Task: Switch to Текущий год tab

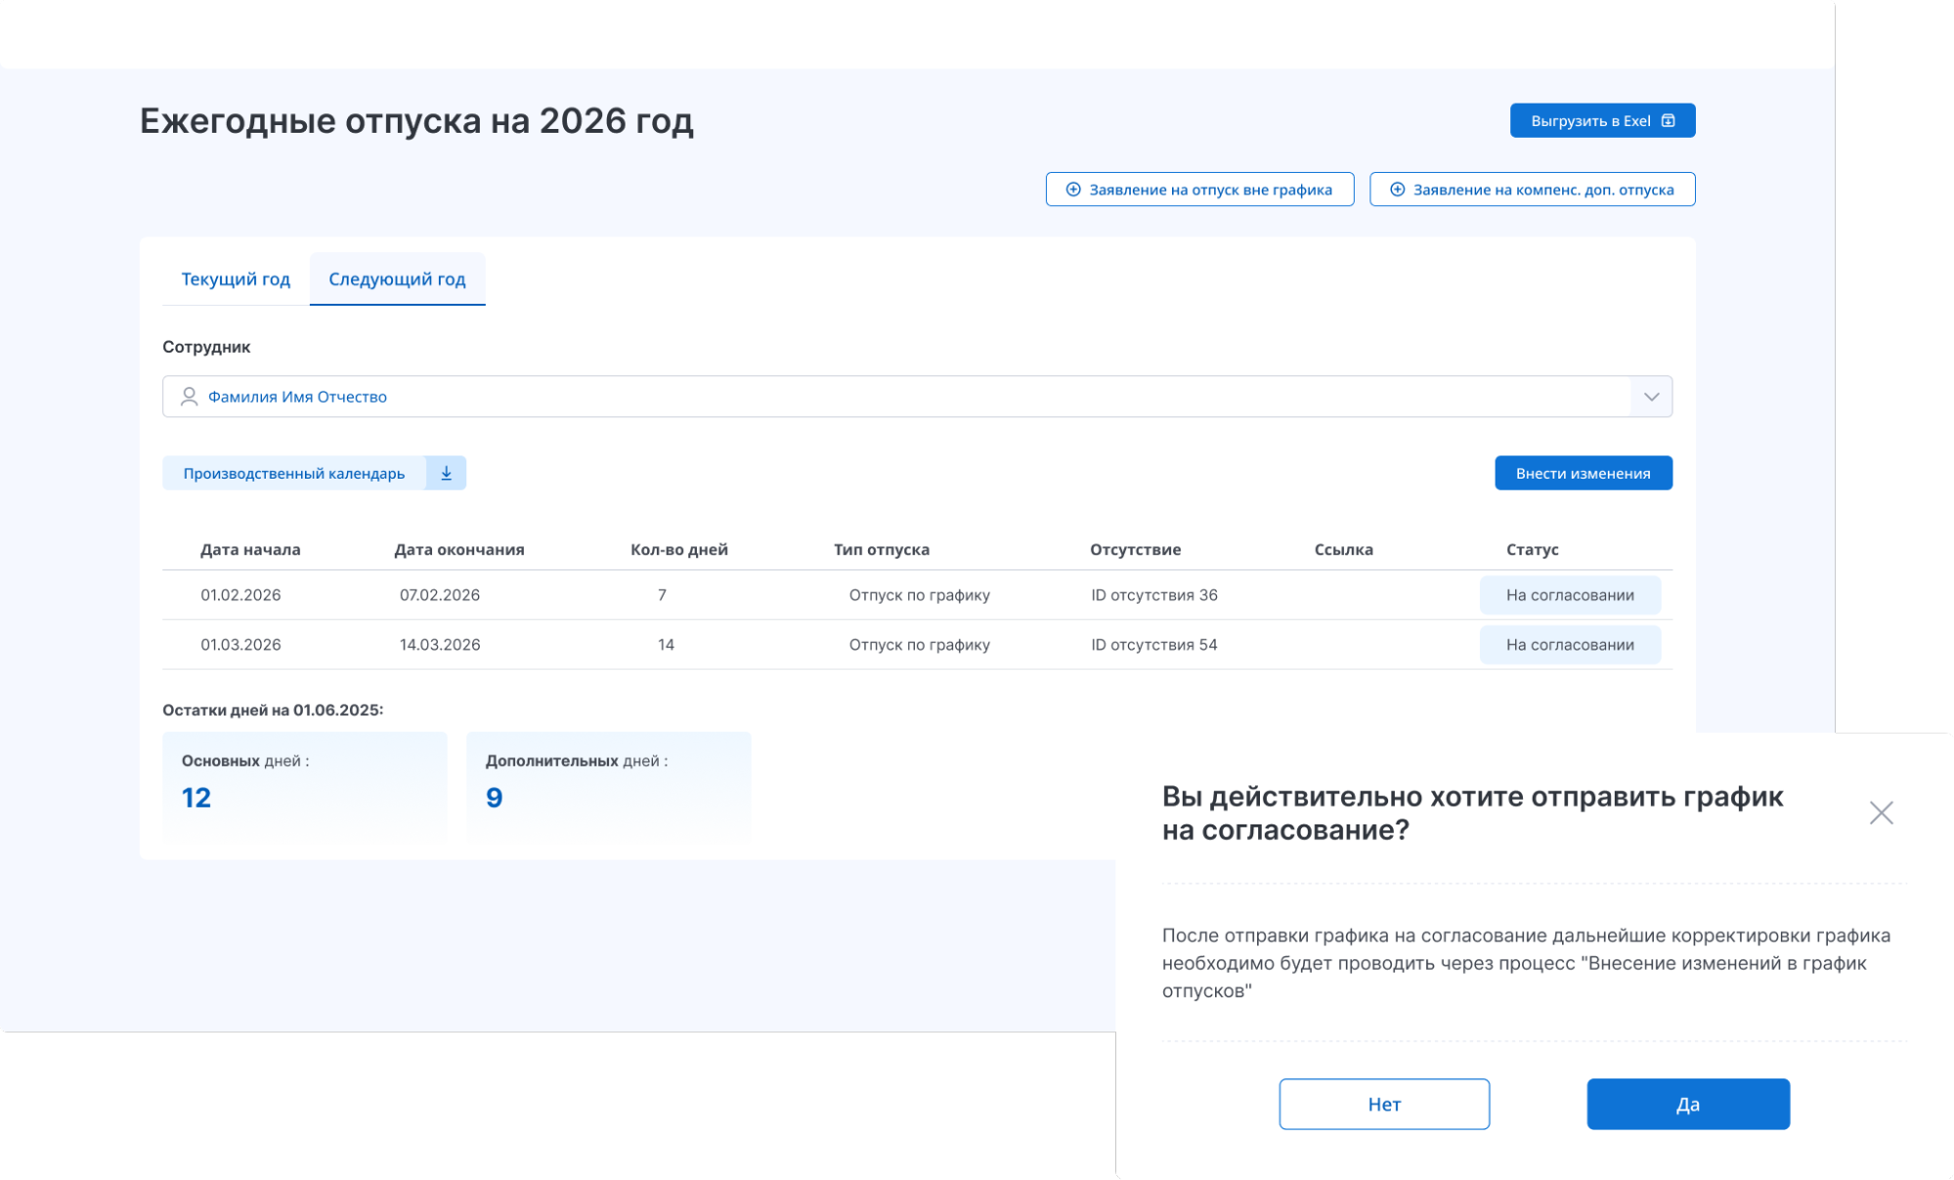Action: (x=236, y=279)
